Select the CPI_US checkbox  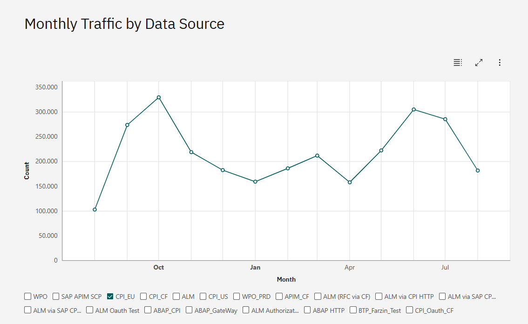coord(203,297)
